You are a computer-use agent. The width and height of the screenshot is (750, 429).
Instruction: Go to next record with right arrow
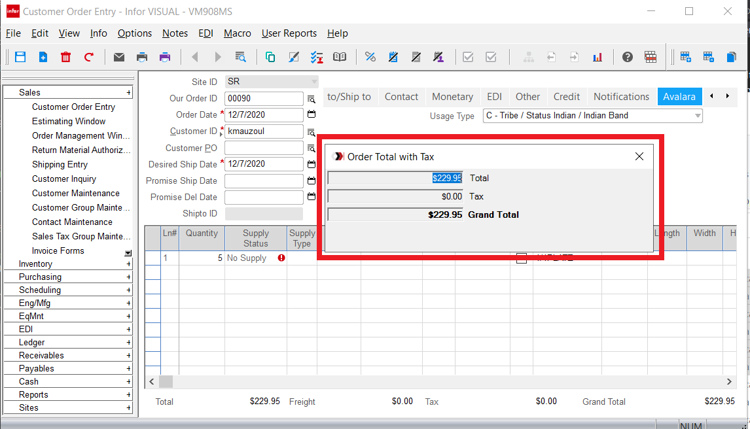pos(218,57)
